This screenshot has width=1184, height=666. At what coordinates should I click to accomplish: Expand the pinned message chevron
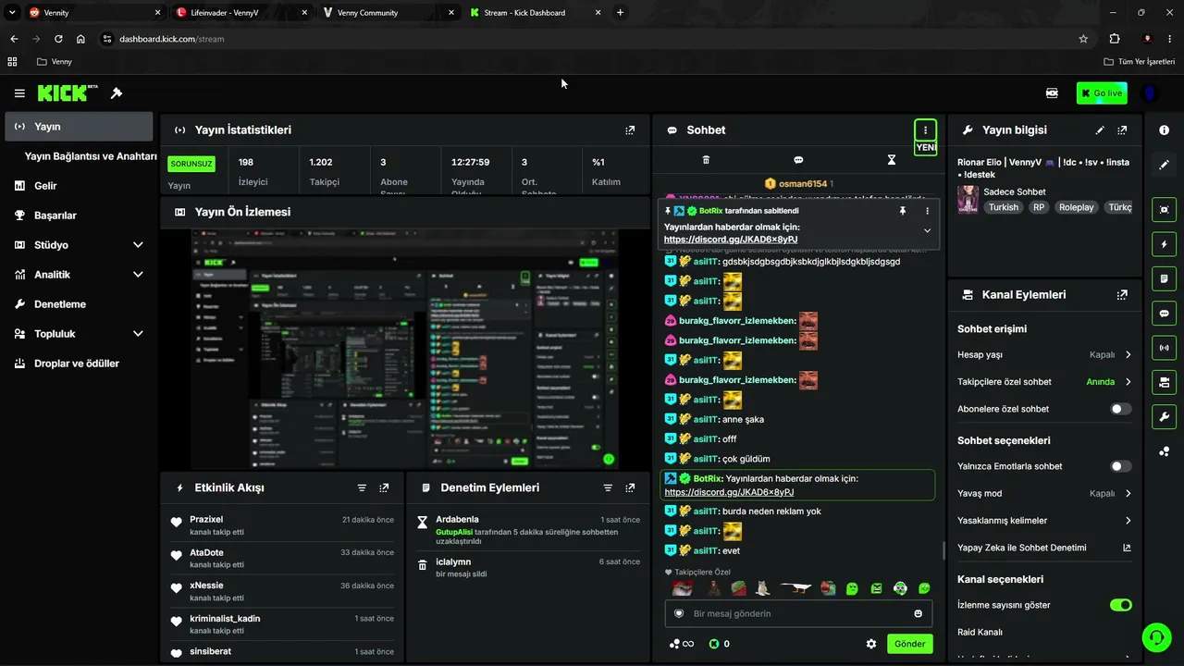(x=927, y=231)
